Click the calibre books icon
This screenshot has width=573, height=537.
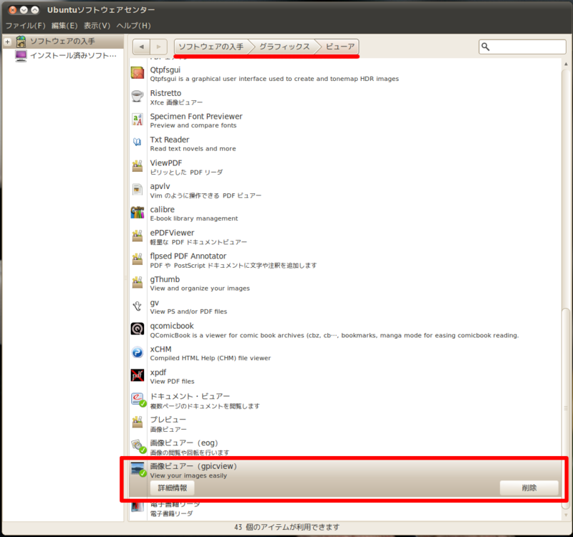point(138,212)
